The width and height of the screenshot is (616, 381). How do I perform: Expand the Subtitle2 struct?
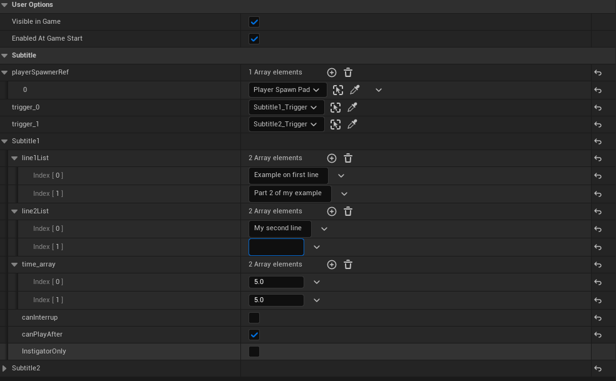5,368
